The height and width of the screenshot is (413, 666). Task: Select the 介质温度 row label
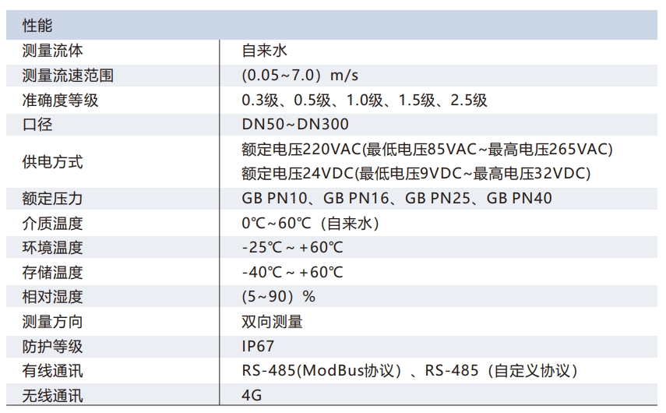[53, 224]
